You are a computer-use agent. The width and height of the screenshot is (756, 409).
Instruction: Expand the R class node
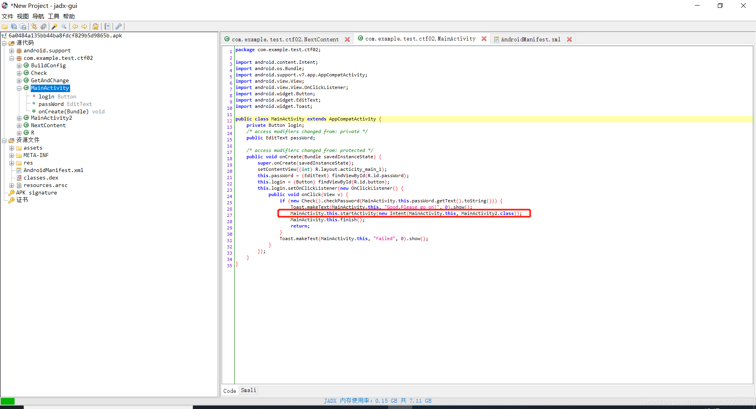pos(19,133)
